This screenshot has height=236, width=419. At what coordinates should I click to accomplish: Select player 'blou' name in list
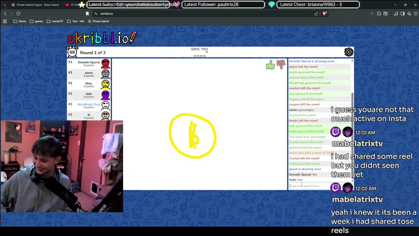pos(89,83)
